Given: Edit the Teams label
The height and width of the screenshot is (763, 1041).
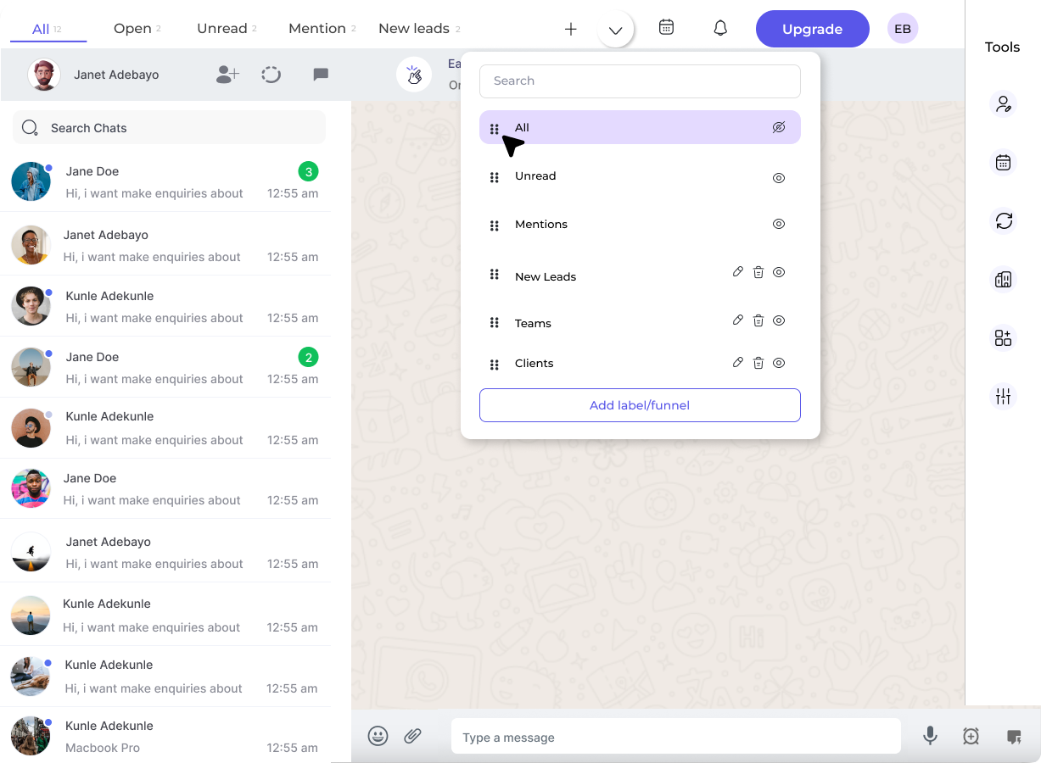Looking at the screenshot, I should point(738,320).
